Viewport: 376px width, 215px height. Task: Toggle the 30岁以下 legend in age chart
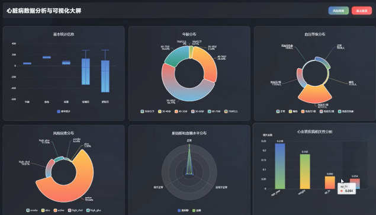coord(147,111)
